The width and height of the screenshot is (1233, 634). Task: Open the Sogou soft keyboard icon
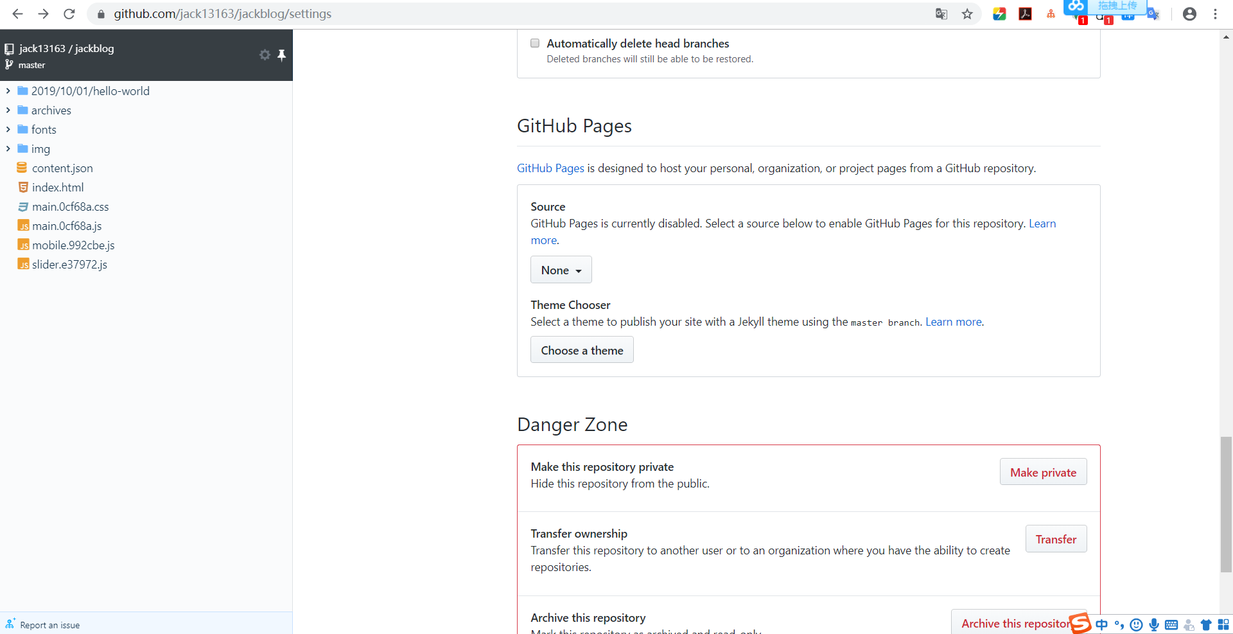point(1173,624)
